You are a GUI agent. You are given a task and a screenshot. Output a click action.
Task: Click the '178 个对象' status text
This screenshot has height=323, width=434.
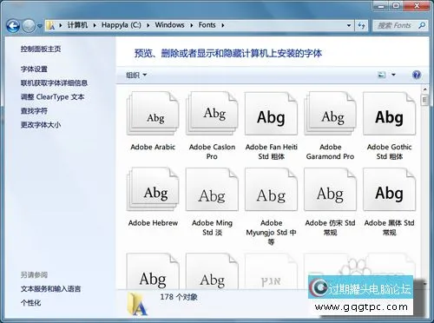[179, 297]
